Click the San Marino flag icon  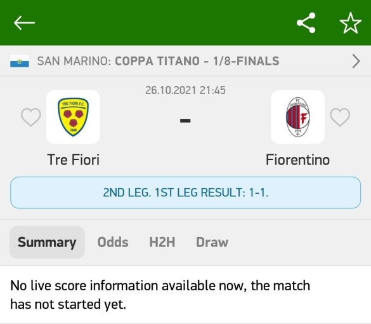tap(20, 61)
